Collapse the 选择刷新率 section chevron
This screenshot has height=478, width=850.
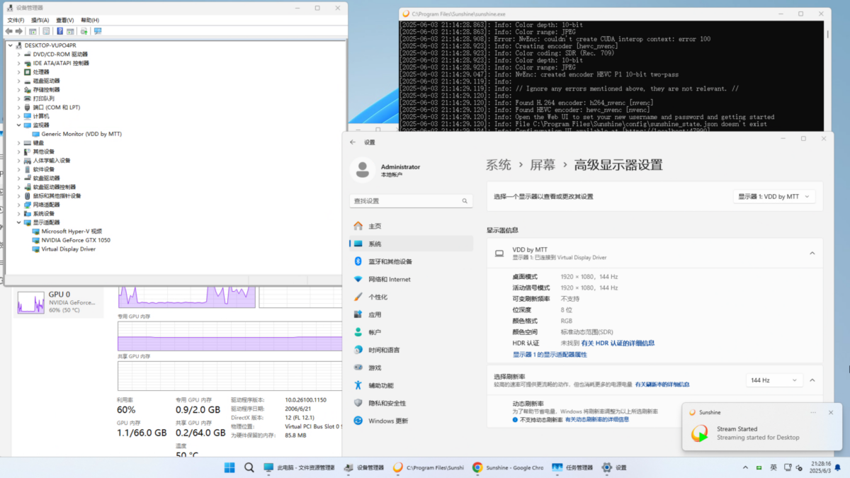[812, 380]
